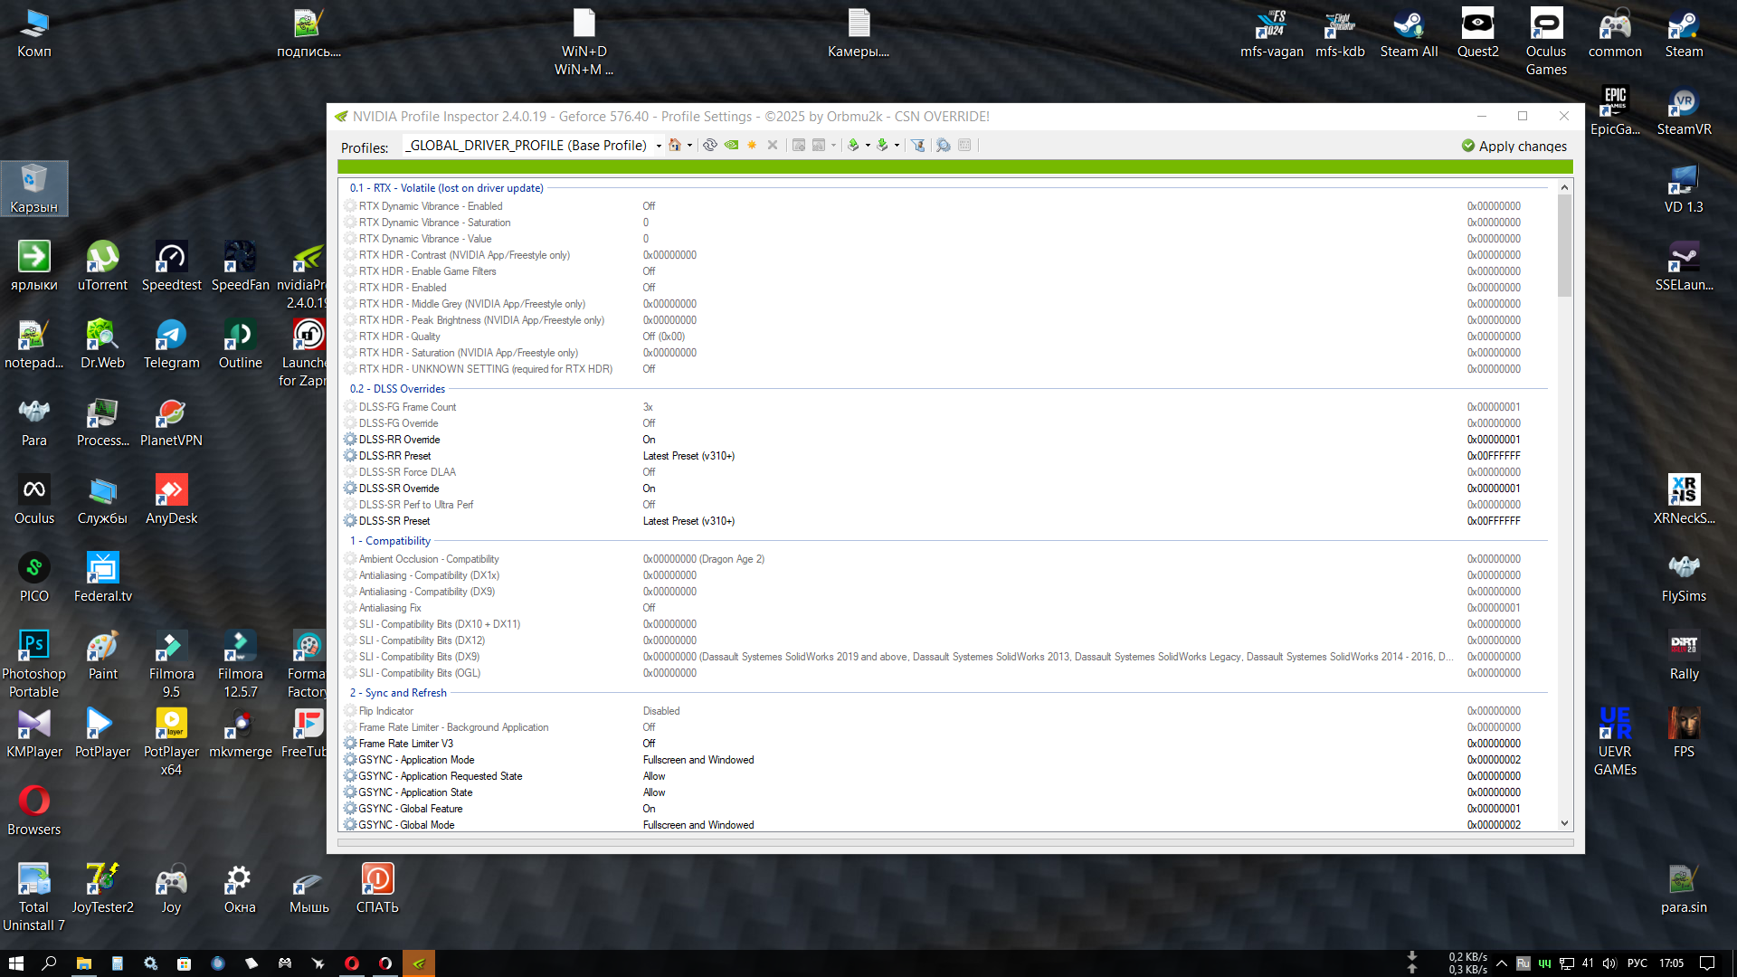The width and height of the screenshot is (1737, 977).
Task: Open the home icon's dropdown arrow
Action: click(689, 146)
